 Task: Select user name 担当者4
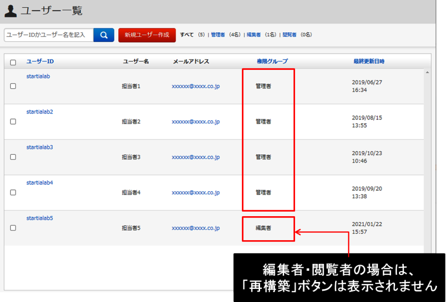131,193
